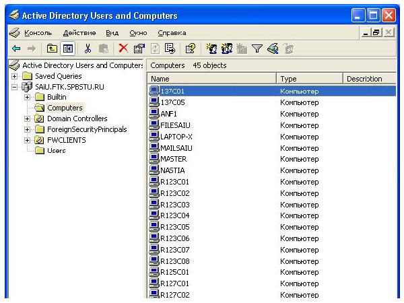This screenshot has height=303, width=404.
Task: Delete object with red X icon
Action: 123,48
